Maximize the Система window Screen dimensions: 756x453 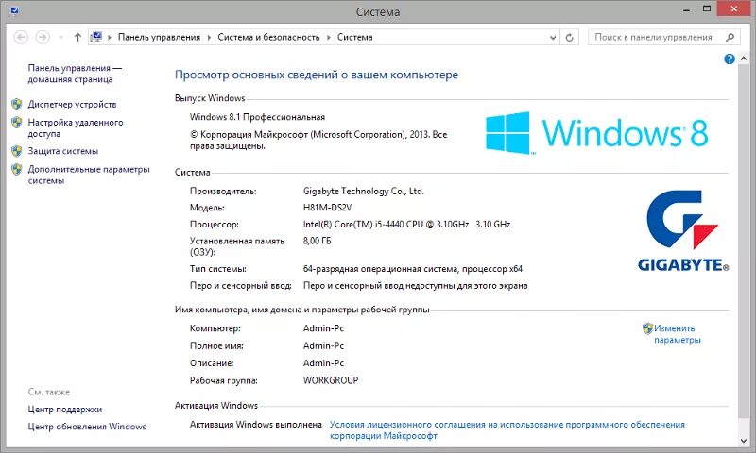point(707,9)
